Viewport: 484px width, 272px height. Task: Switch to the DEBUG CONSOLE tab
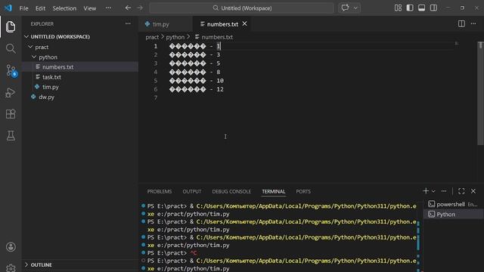click(x=231, y=191)
